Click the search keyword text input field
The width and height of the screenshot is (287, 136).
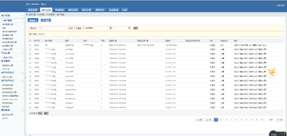point(54,28)
